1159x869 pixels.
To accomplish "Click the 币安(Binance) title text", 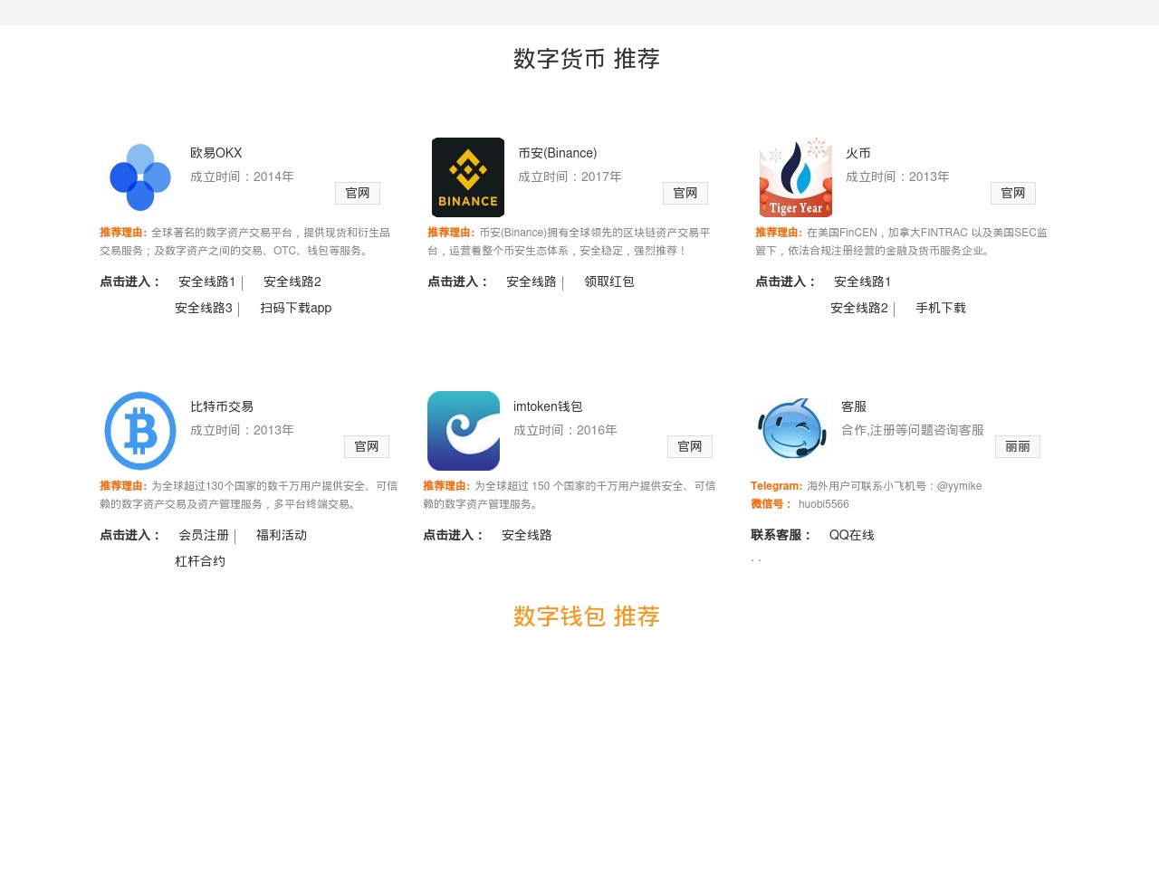I will pyautogui.click(x=558, y=153).
